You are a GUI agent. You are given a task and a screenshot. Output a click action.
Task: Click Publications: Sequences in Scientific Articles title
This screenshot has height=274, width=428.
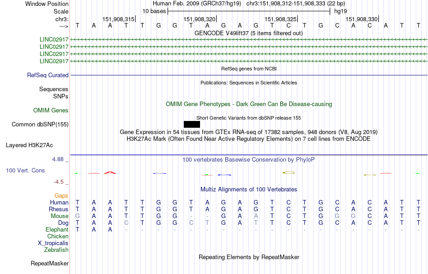click(x=249, y=83)
